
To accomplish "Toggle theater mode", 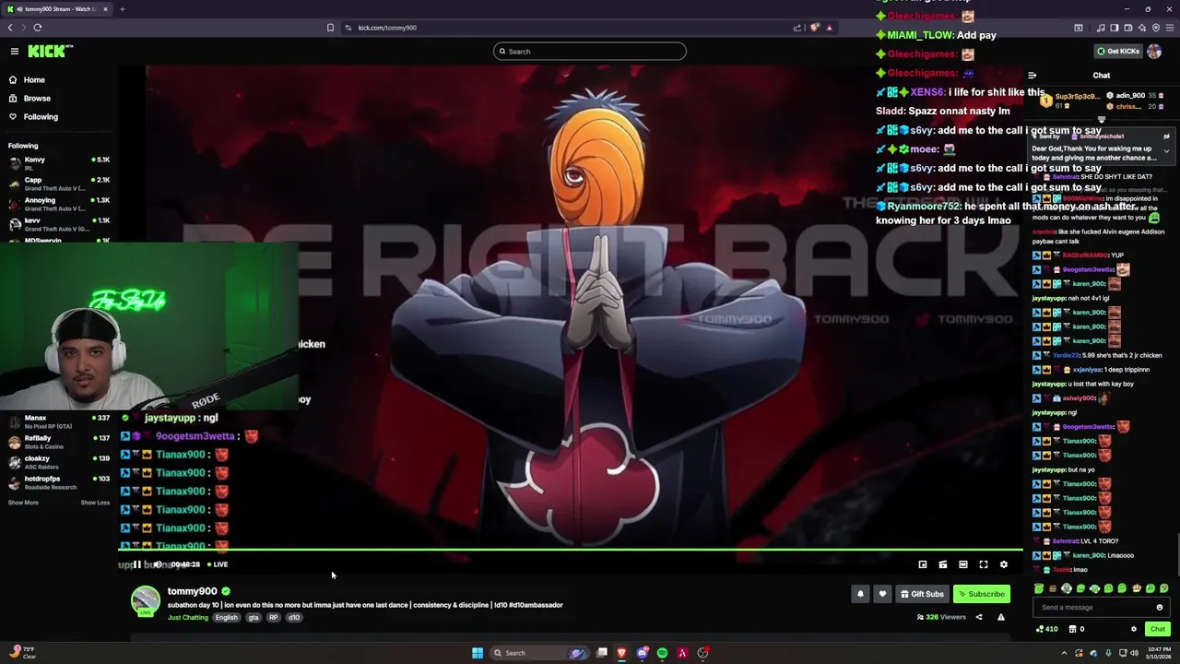I will click(x=963, y=564).
